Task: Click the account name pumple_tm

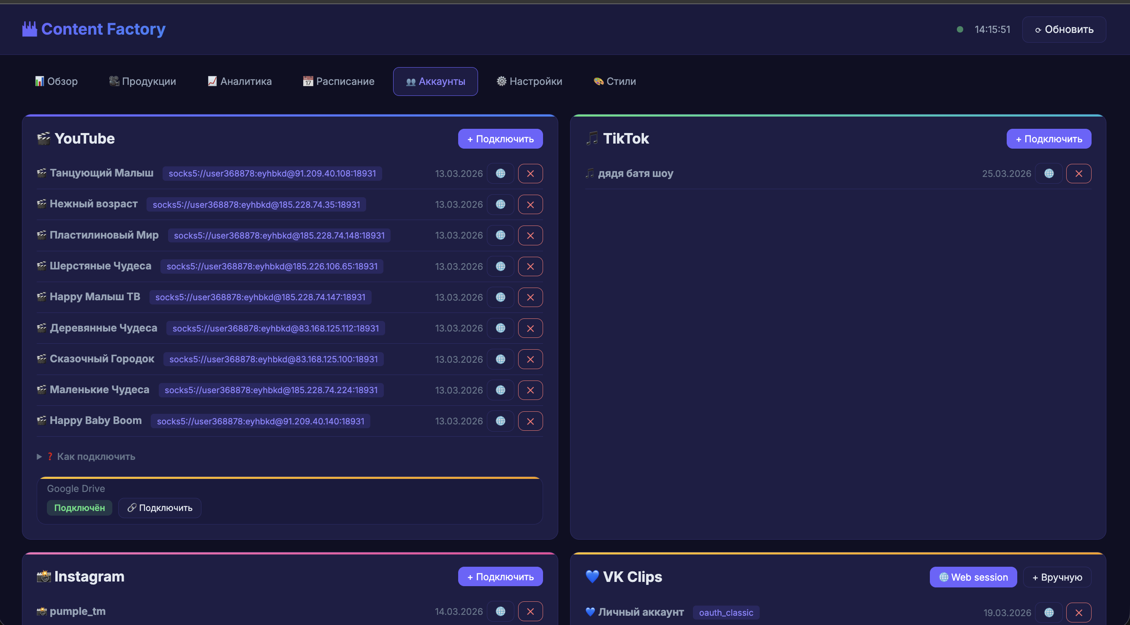Action: pos(78,611)
